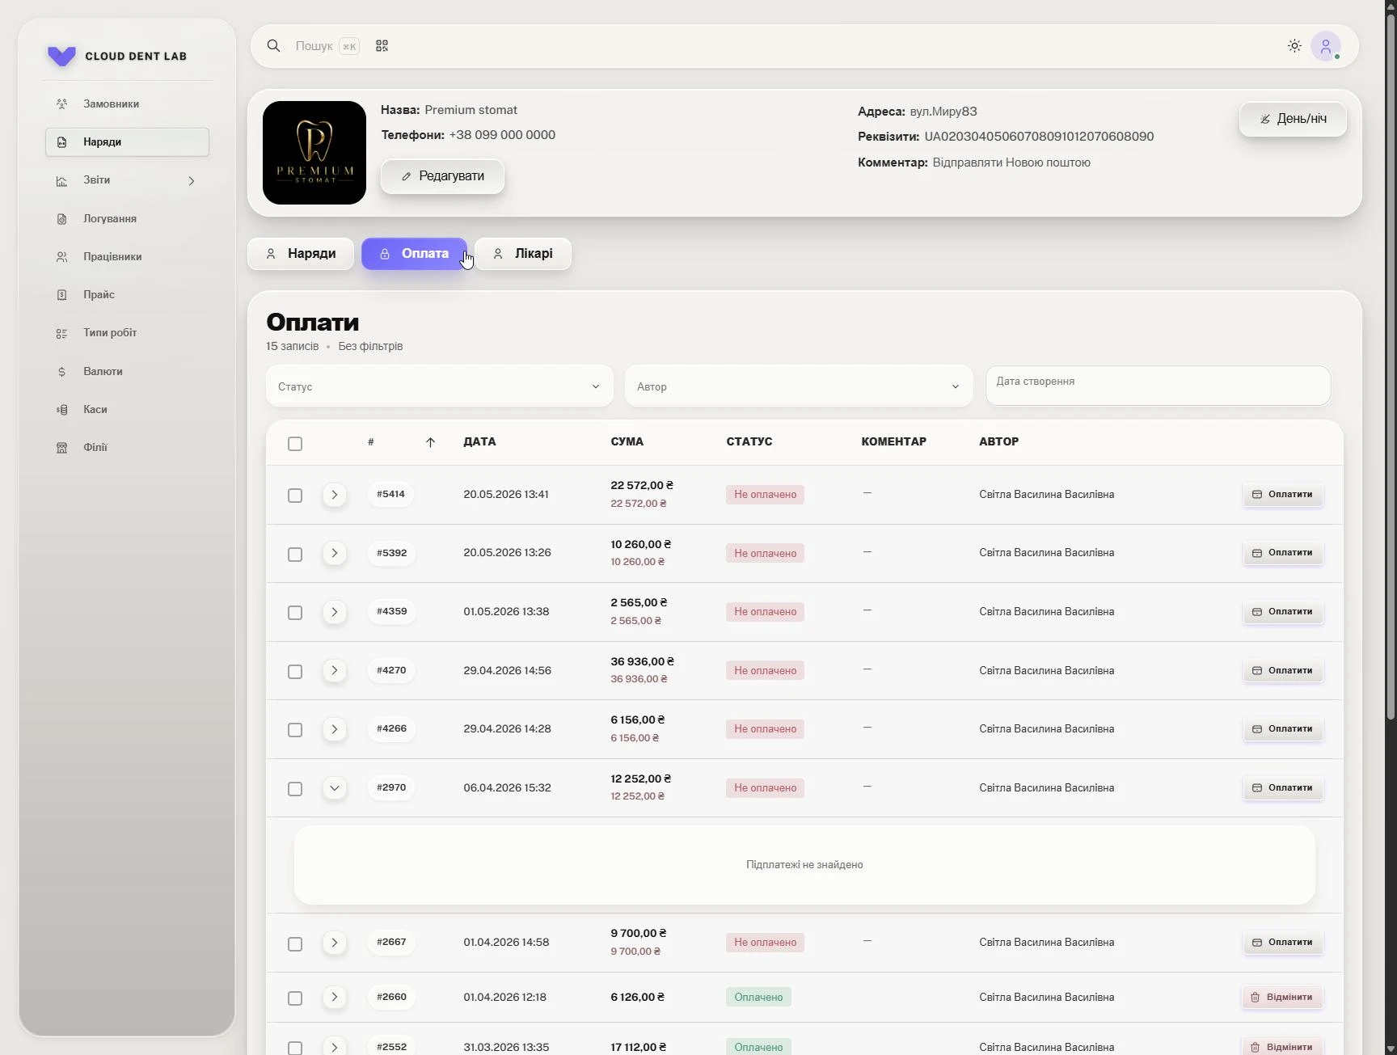Click the Каси sidebar icon
This screenshot has width=1397, height=1055.
pyautogui.click(x=61, y=410)
